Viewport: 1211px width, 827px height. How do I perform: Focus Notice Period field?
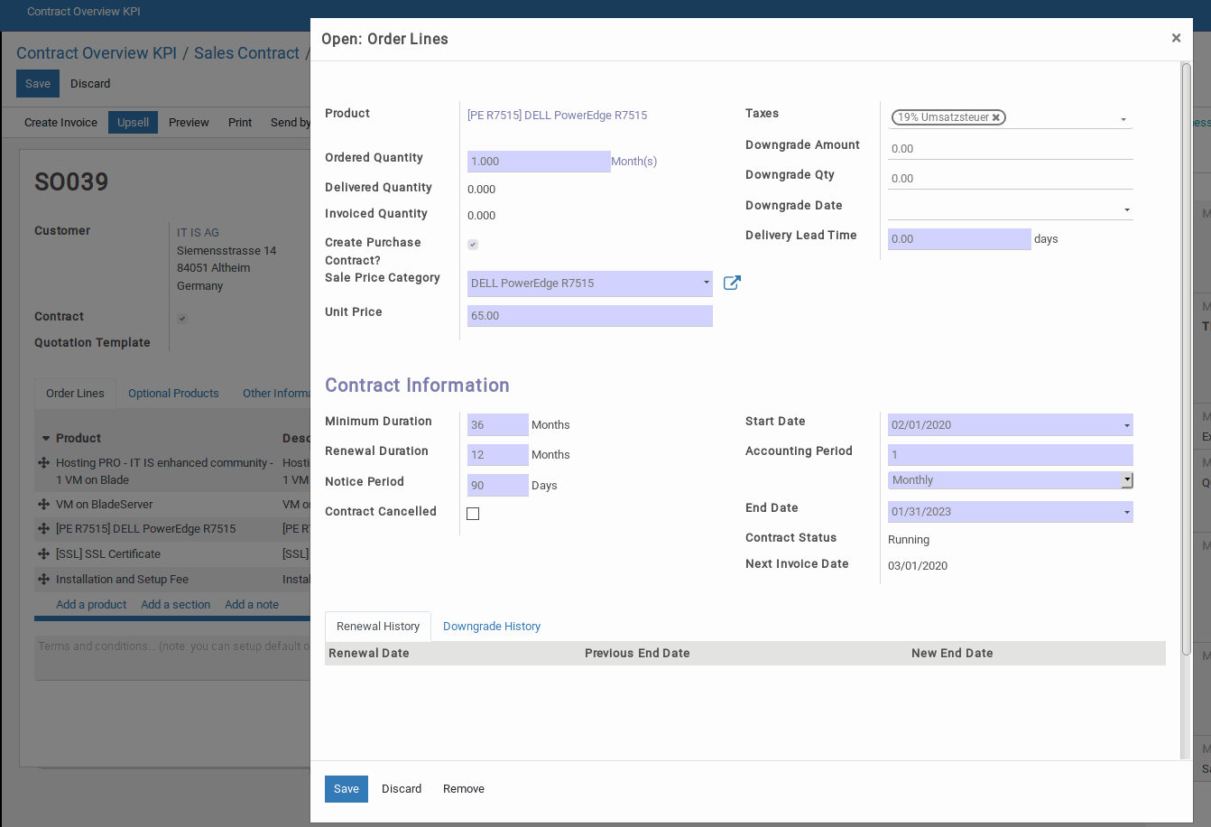(x=498, y=486)
